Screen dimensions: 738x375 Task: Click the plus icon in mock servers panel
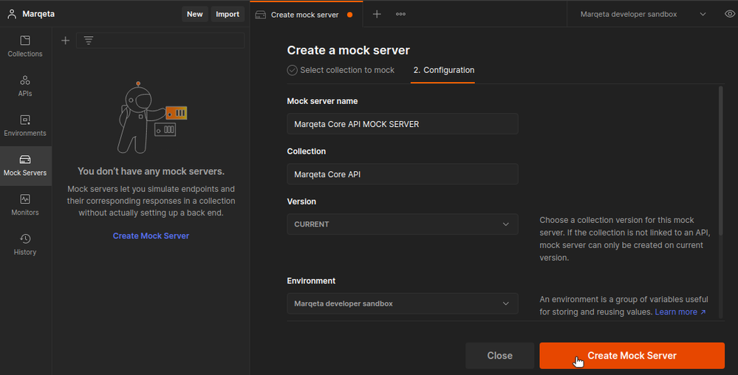pos(66,41)
